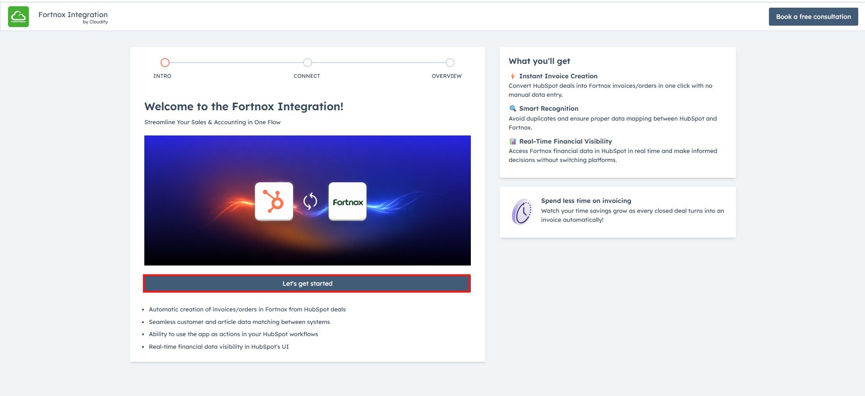Click the INTRO step label
The height and width of the screenshot is (396, 865).
[x=162, y=76]
